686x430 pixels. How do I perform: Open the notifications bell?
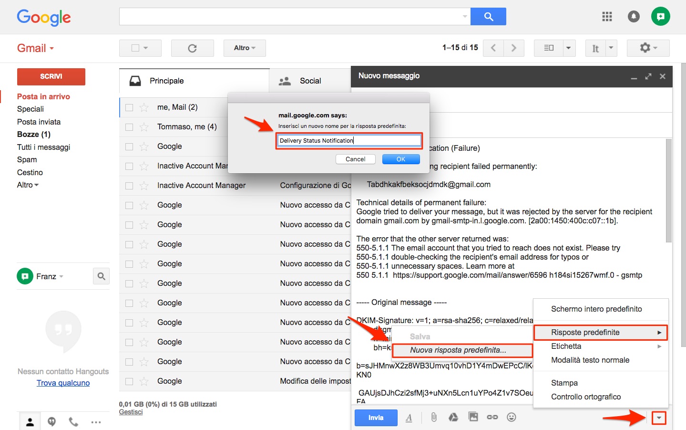[x=634, y=17]
